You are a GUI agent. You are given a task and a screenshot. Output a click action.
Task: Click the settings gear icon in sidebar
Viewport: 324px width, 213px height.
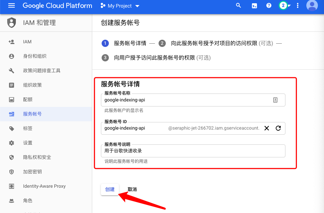tap(12, 143)
